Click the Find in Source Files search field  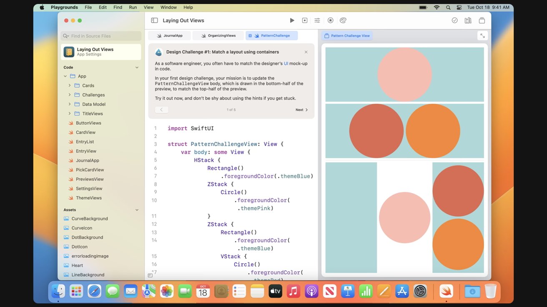[100, 36]
